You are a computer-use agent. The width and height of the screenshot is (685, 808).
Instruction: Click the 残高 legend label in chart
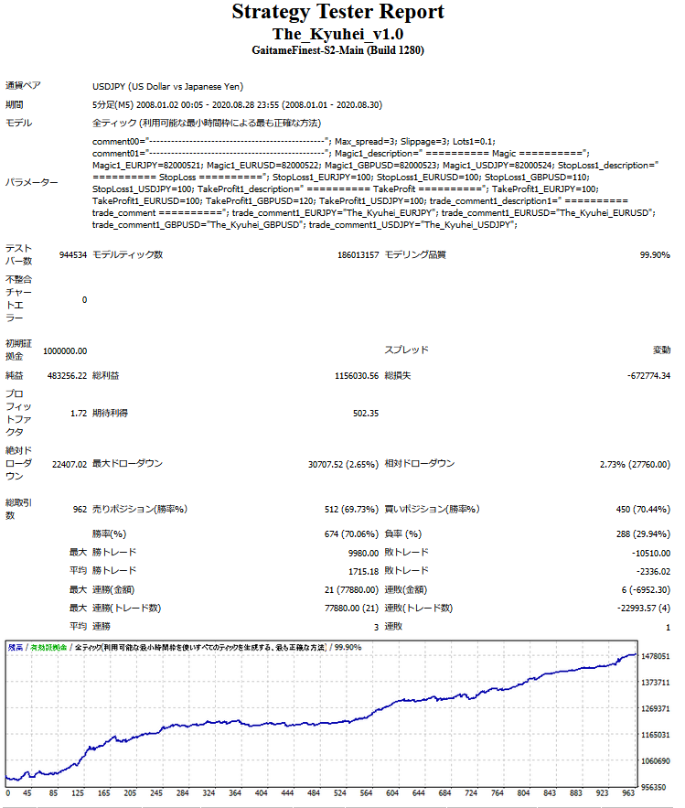point(16,647)
